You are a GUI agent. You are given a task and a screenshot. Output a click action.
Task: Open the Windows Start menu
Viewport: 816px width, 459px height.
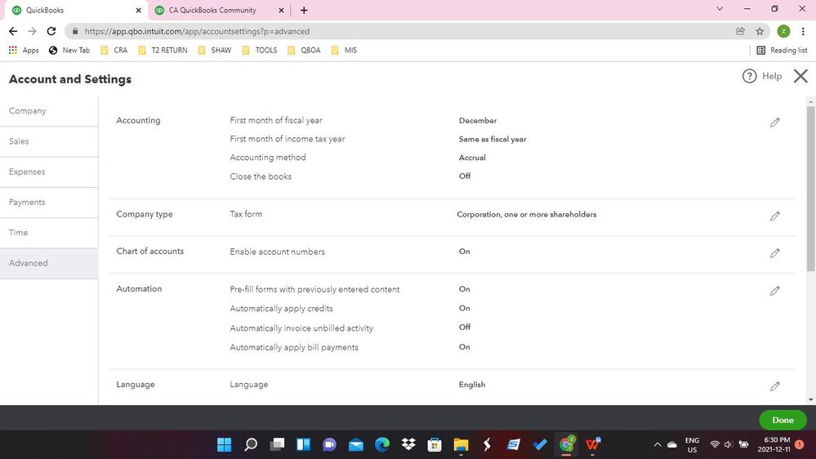click(225, 444)
